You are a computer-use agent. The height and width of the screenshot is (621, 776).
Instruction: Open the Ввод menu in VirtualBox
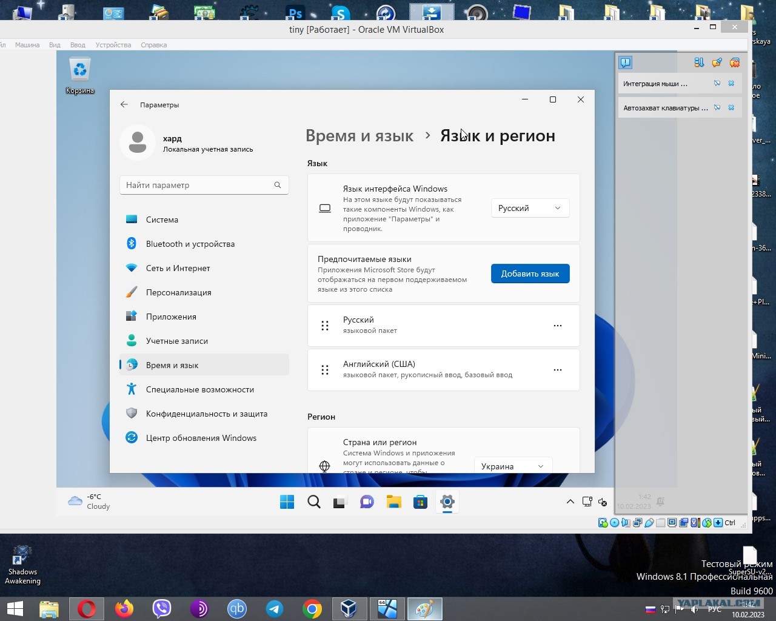(x=78, y=45)
